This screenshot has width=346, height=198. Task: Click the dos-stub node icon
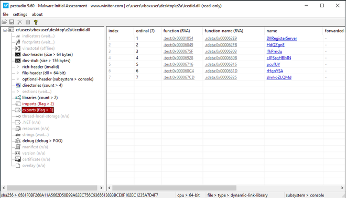click(x=18, y=61)
